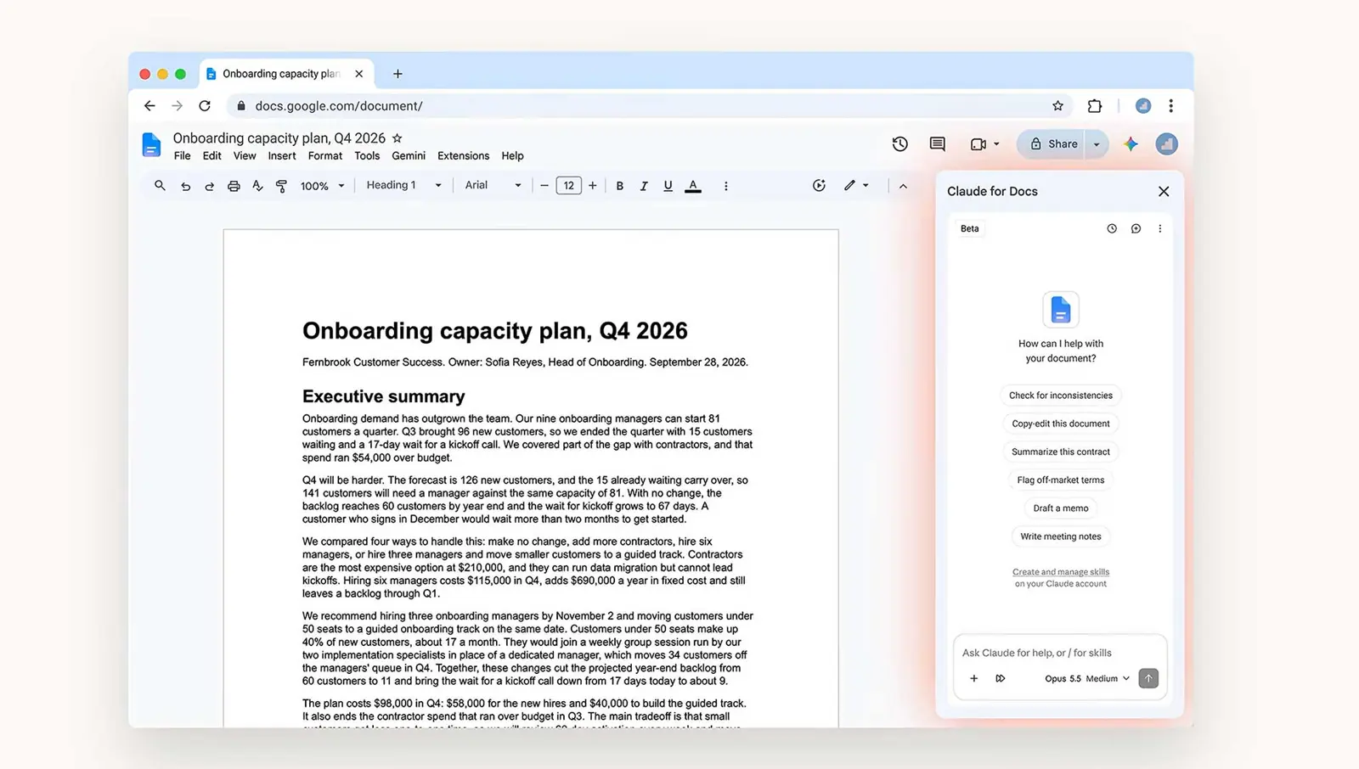Expand the Share button dropdown arrow
The height and width of the screenshot is (769, 1359).
tap(1097, 144)
